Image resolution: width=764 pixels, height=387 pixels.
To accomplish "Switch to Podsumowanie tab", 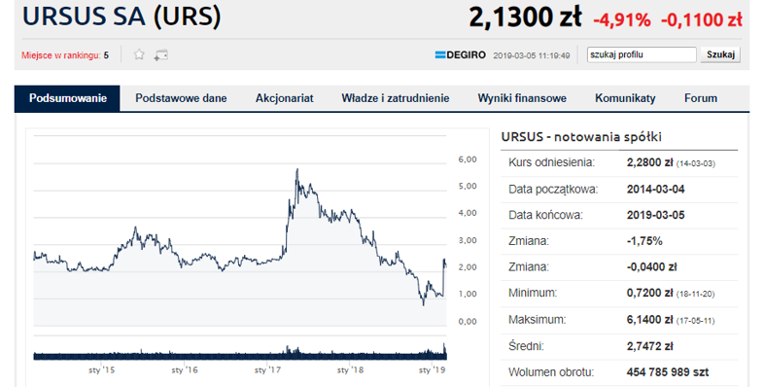I will pos(67,98).
